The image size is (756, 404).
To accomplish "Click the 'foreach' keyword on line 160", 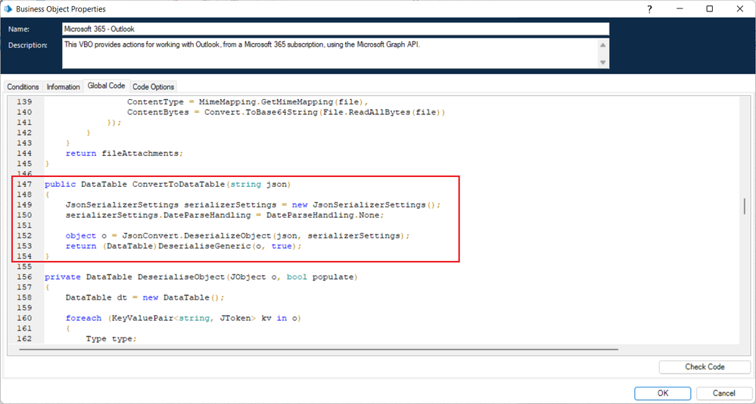I will [x=83, y=319].
